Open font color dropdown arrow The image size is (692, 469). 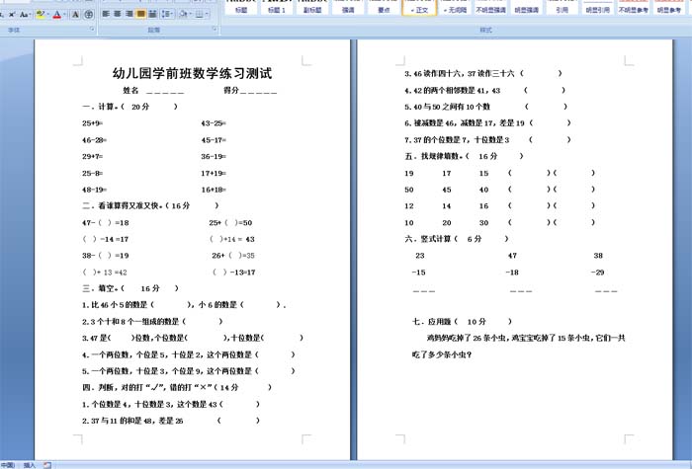coord(64,15)
